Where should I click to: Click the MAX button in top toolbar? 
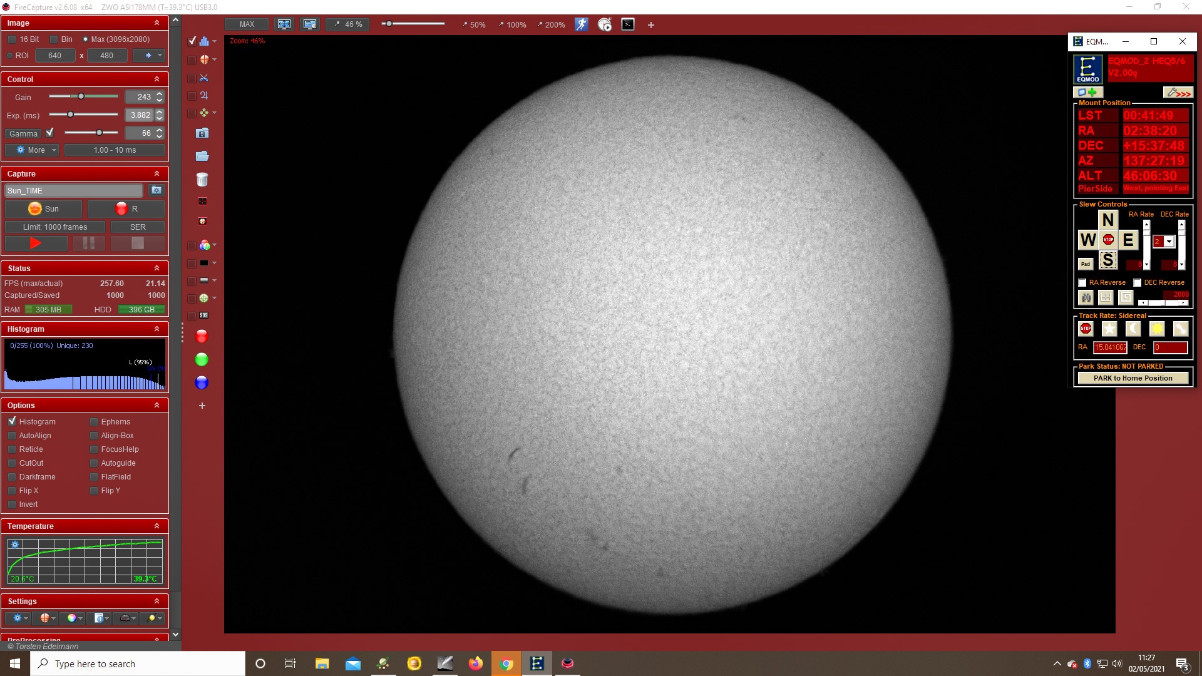[247, 24]
